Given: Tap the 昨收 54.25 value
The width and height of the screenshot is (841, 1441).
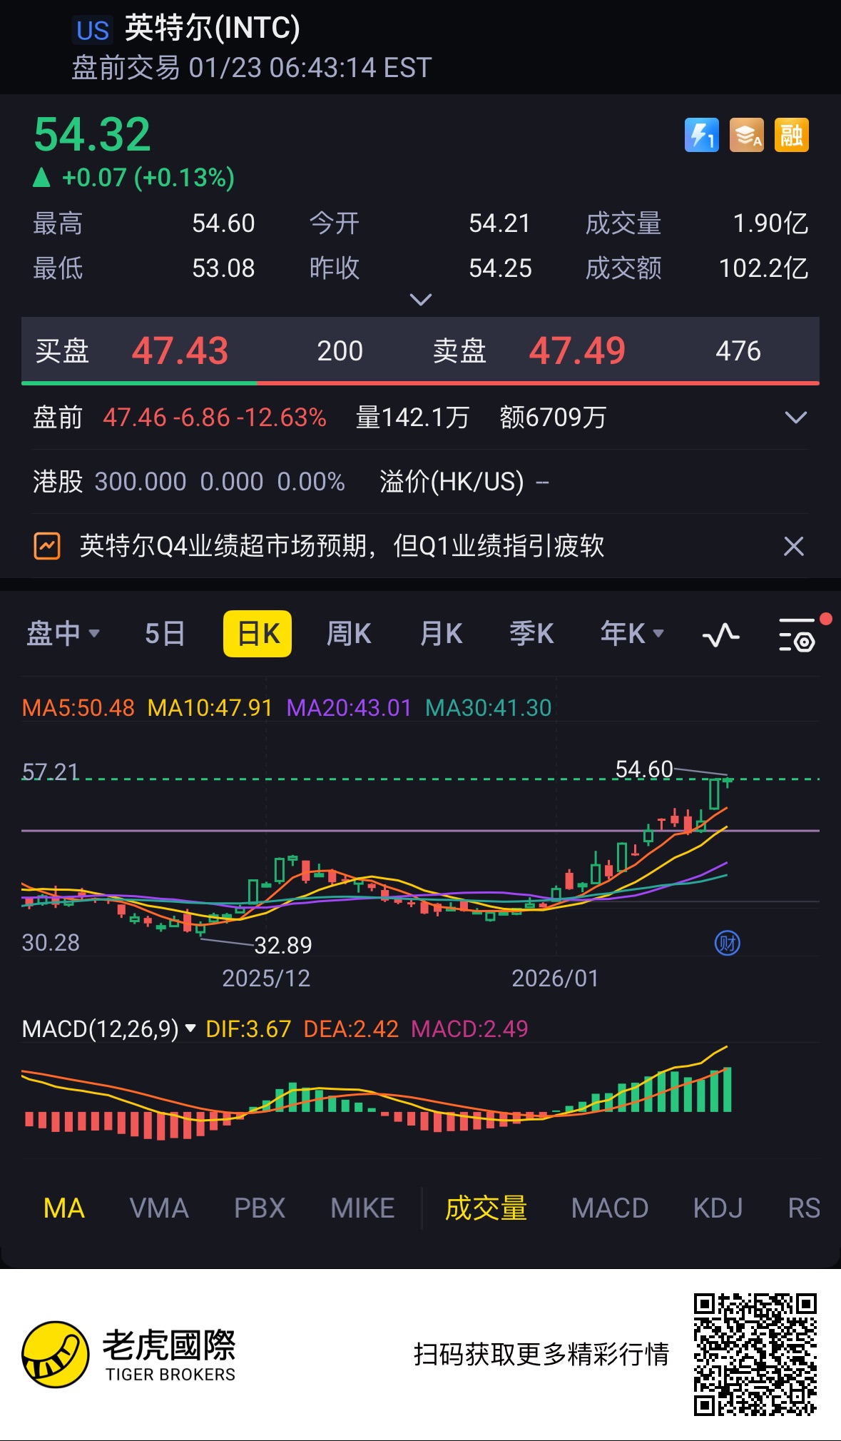Looking at the screenshot, I should pos(500,268).
